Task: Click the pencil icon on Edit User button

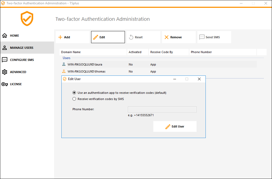Action: pyautogui.click(x=168, y=127)
